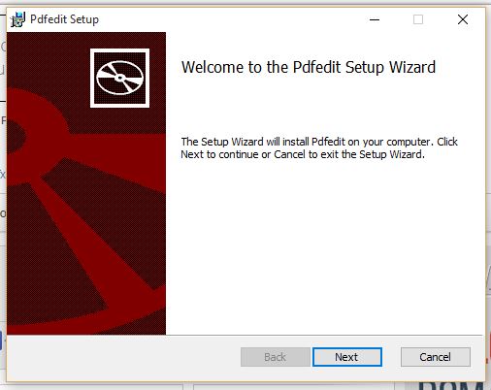Cancel the Pdfedit Setup Wizard

pyautogui.click(x=436, y=357)
